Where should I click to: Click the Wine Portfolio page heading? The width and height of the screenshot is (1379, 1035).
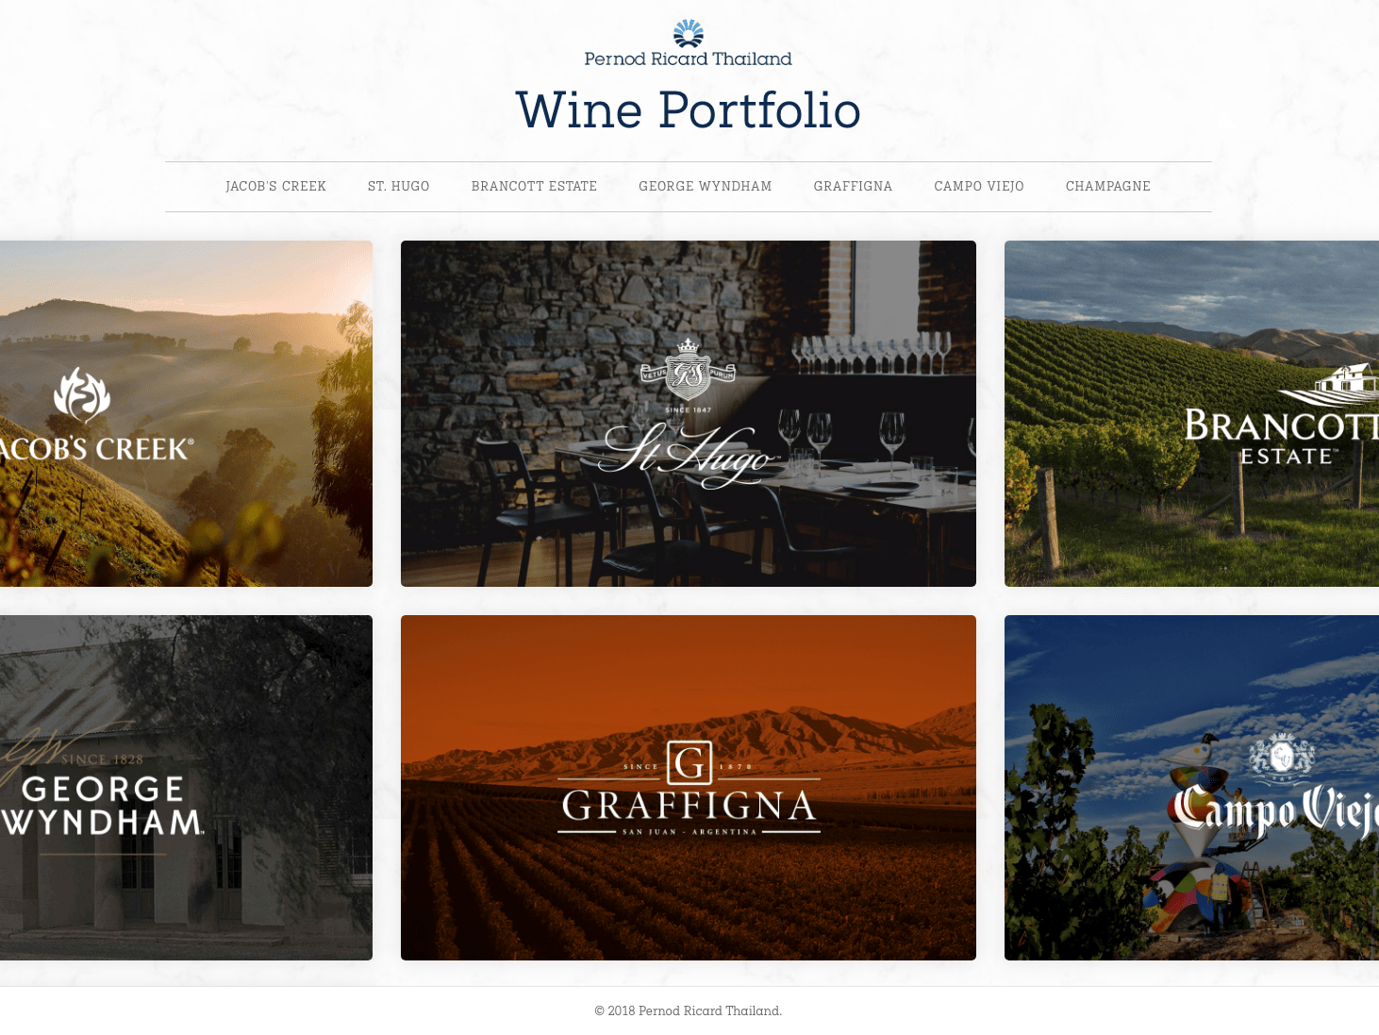(x=689, y=110)
